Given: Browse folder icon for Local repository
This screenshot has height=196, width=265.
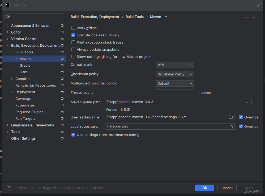Looking at the screenshot, I should click(231, 127).
